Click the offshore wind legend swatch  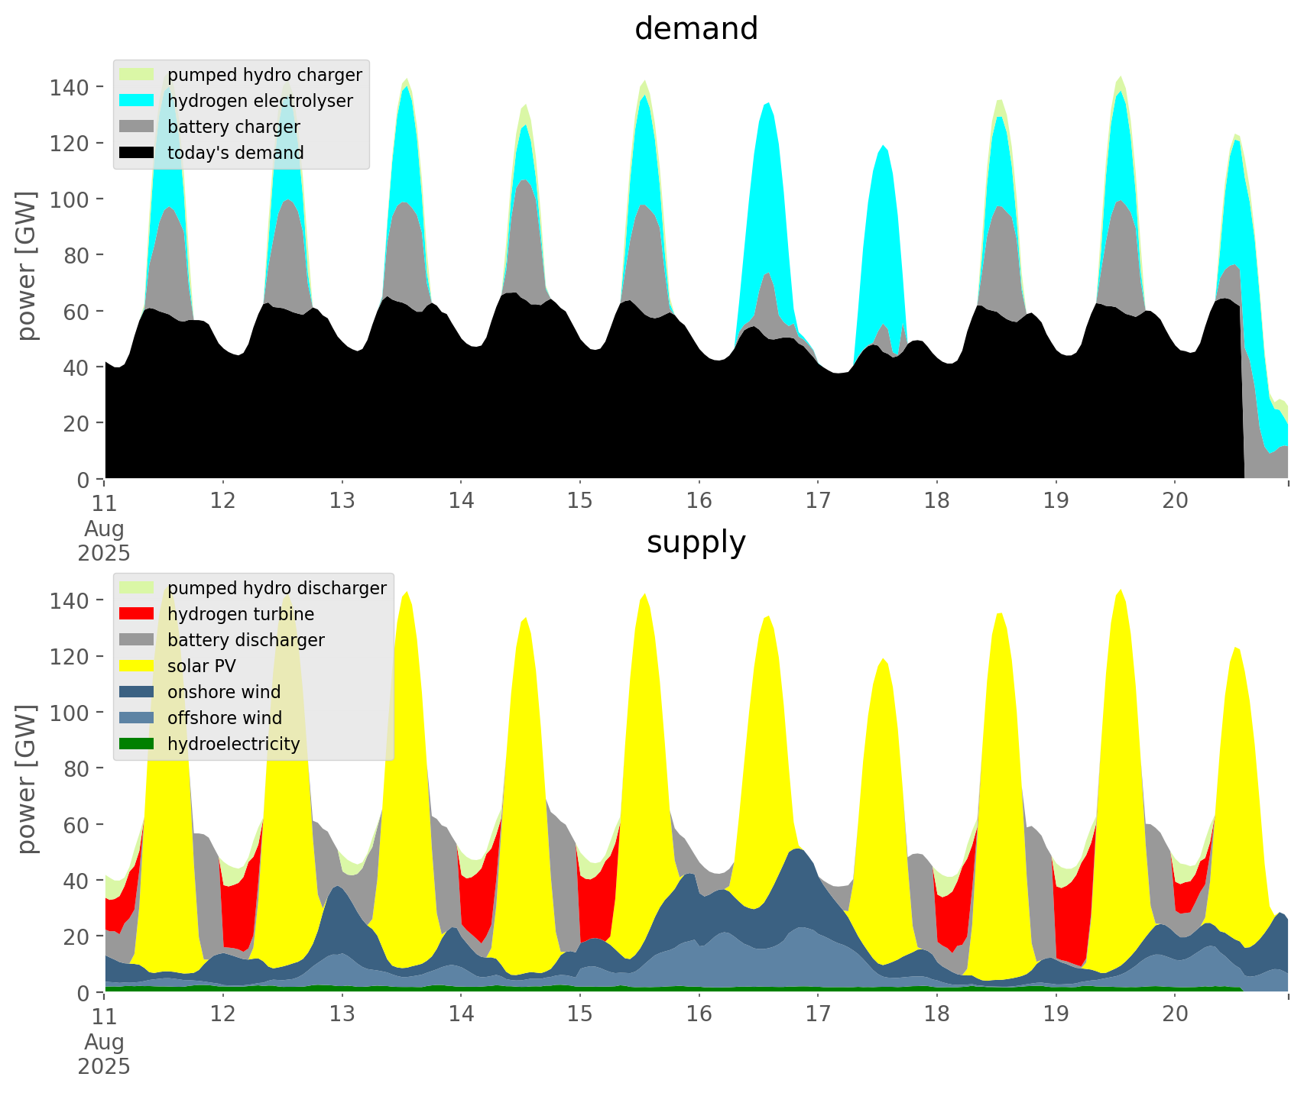[x=137, y=718]
